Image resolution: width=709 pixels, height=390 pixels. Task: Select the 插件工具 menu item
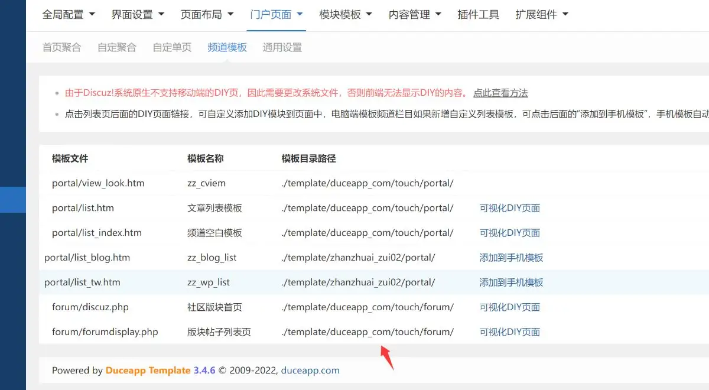[x=478, y=14]
